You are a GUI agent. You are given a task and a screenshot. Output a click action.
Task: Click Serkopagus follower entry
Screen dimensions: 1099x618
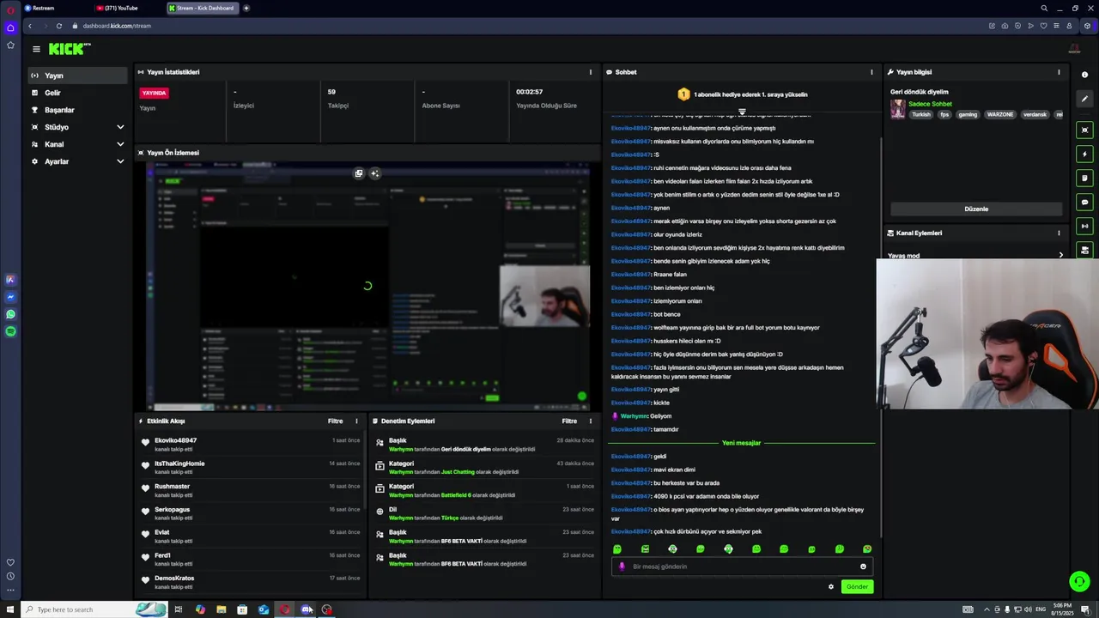pos(172,510)
